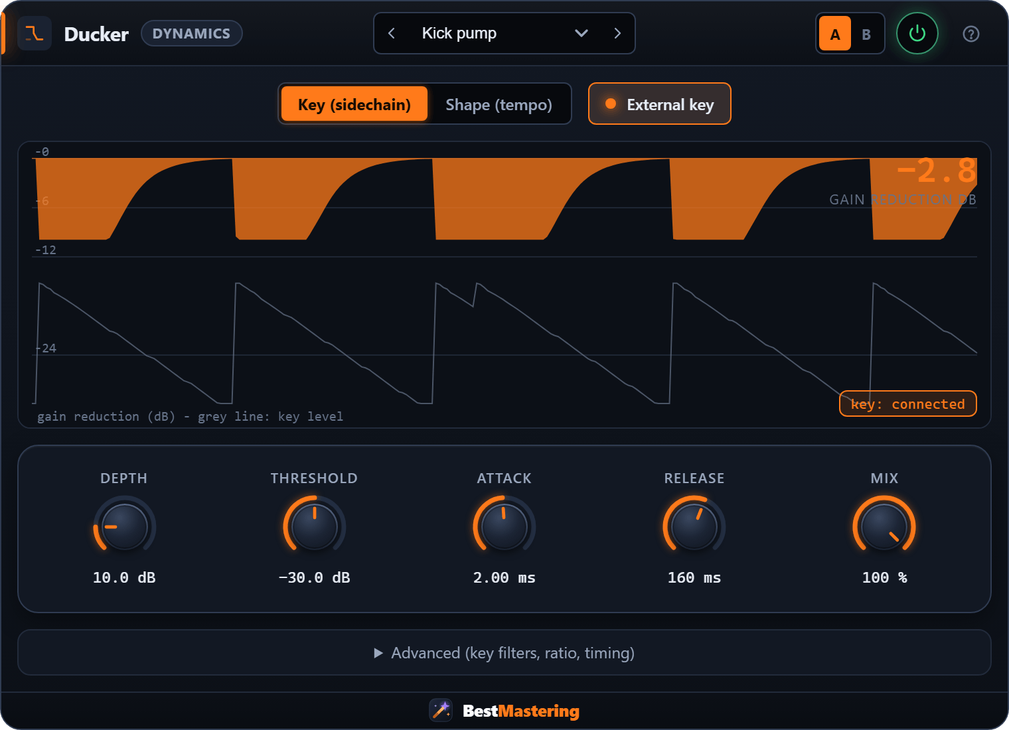Open the Kick pump preset dropdown
The width and height of the screenshot is (1009, 730).
504,33
